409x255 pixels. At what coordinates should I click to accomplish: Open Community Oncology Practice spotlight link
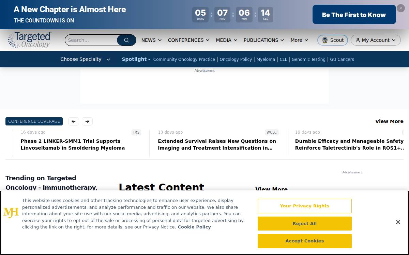click(184, 60)
